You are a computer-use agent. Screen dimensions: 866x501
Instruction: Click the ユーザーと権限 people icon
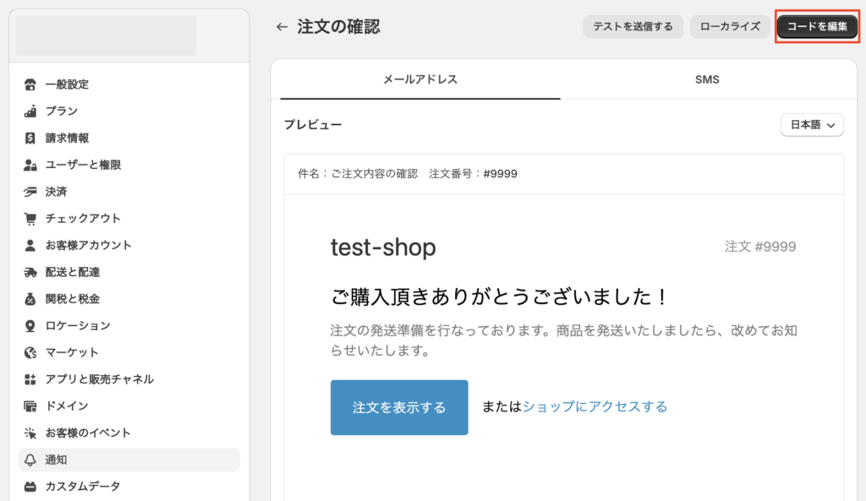pos(30,165)
